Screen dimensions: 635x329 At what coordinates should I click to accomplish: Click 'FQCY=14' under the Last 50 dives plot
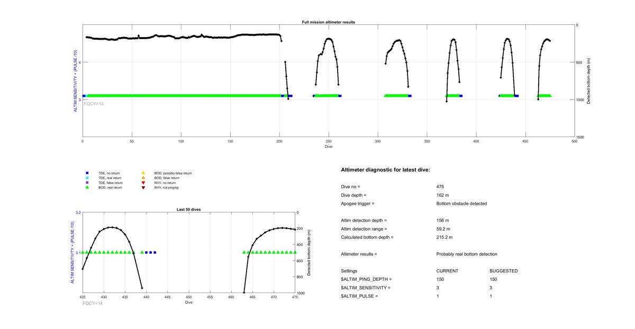point(93,303)
